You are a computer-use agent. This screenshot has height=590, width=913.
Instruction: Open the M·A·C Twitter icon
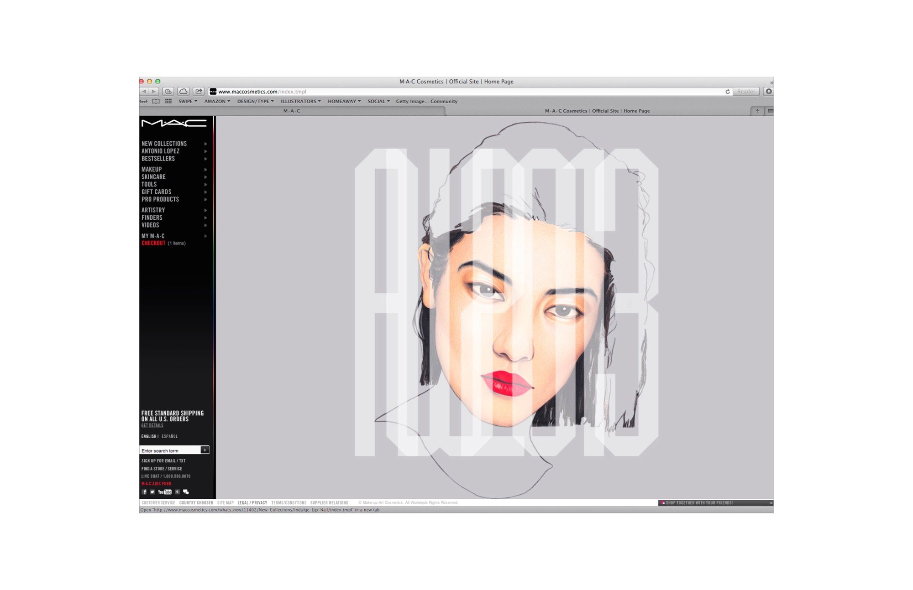coord(152,492)
